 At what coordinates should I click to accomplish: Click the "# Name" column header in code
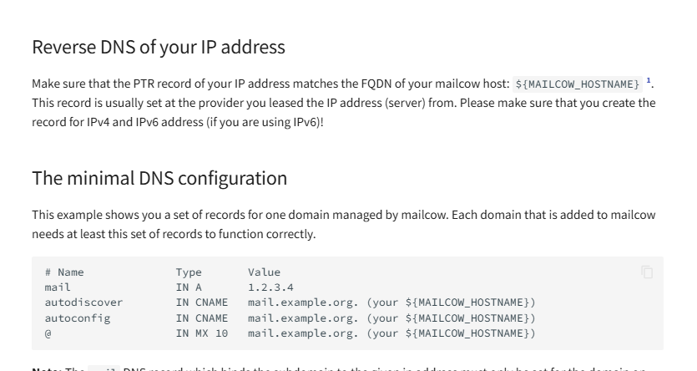64,272
